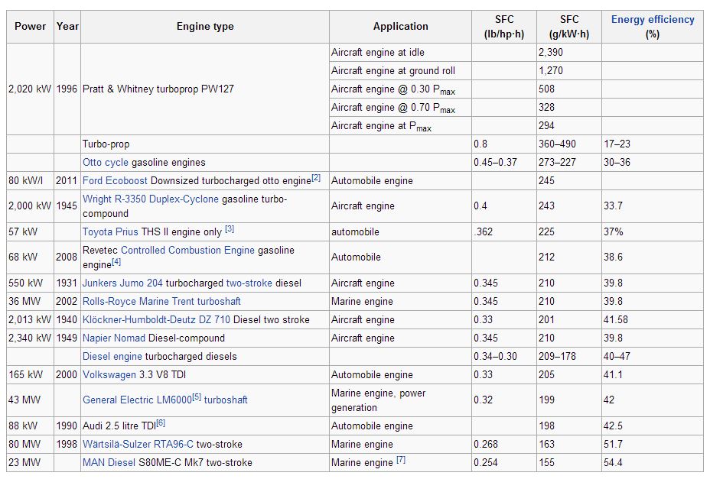
Task: Select the 508 SFC value
Action: [568, 89]
